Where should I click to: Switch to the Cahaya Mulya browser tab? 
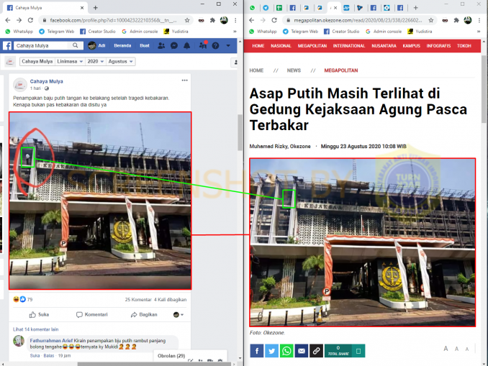[45, 8]
